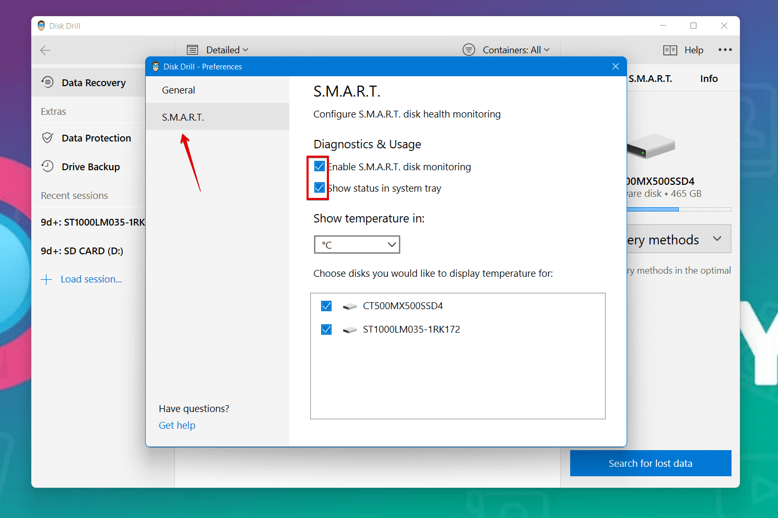Toggle Show status in system tray checkbox
778x518 pixels.
click(x=320, y=187)
